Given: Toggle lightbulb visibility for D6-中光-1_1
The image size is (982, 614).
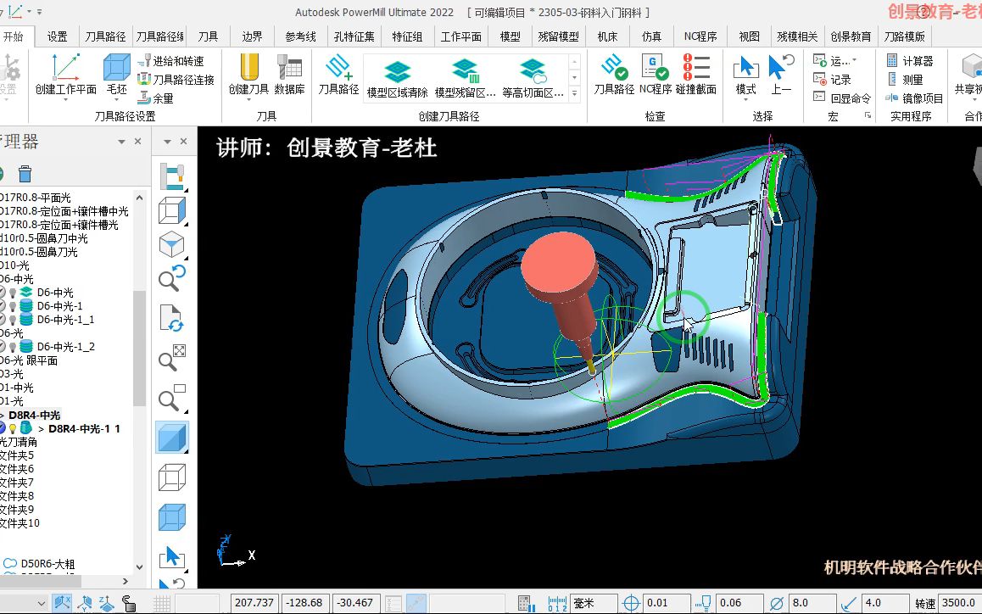Looking at the screenshot, I should [x=12, y=321].
